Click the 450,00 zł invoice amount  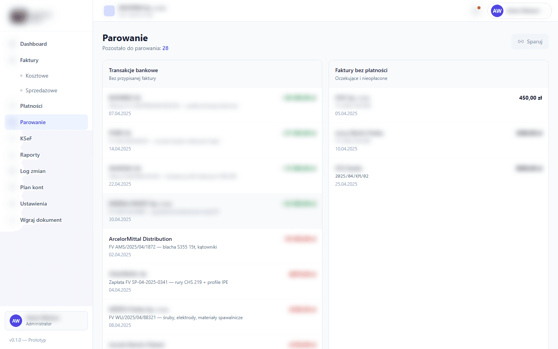click(530, 98)
